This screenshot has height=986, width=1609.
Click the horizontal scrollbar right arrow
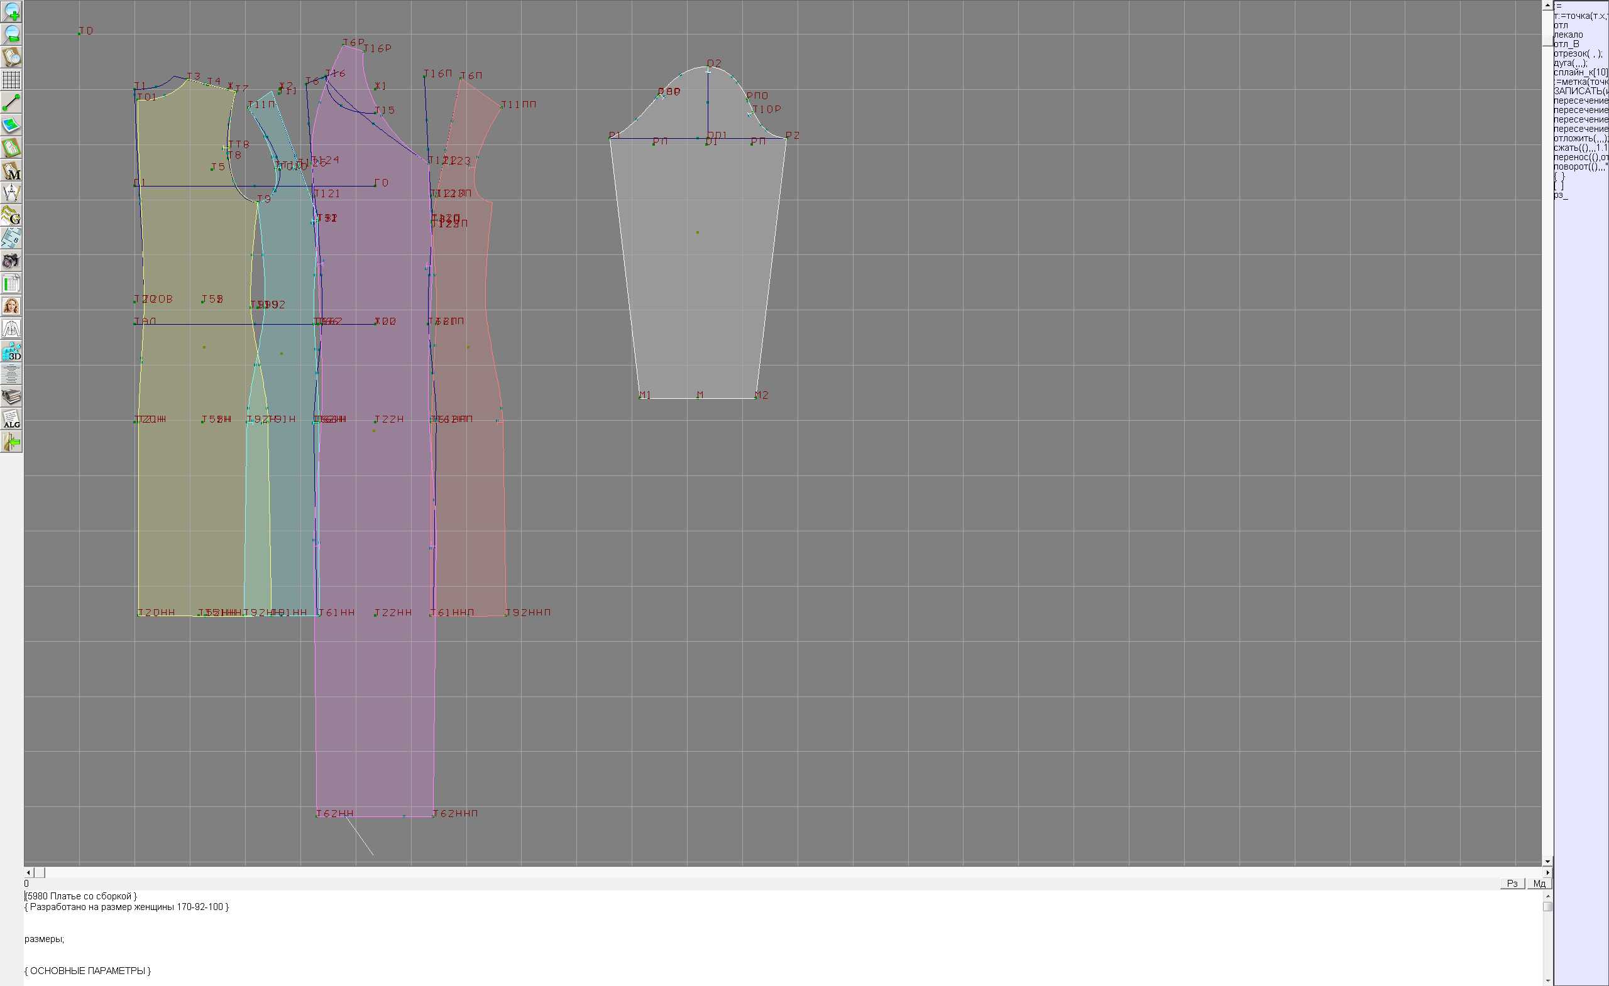tap(1547, 872)
